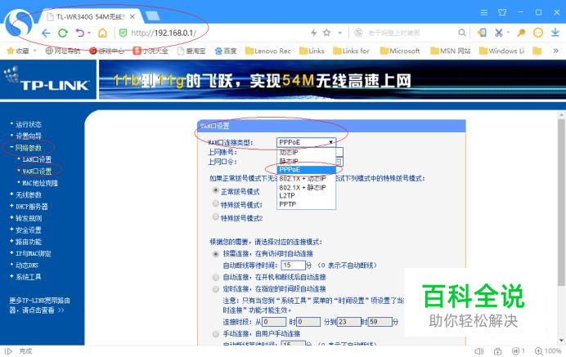Click the lightning speed-mode icon
The height and width of the screenshot is (357, 566).
point(314,33)
